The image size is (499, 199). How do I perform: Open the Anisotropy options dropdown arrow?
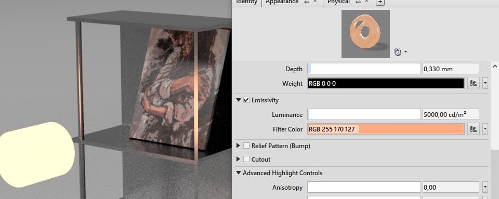(485, 187)
